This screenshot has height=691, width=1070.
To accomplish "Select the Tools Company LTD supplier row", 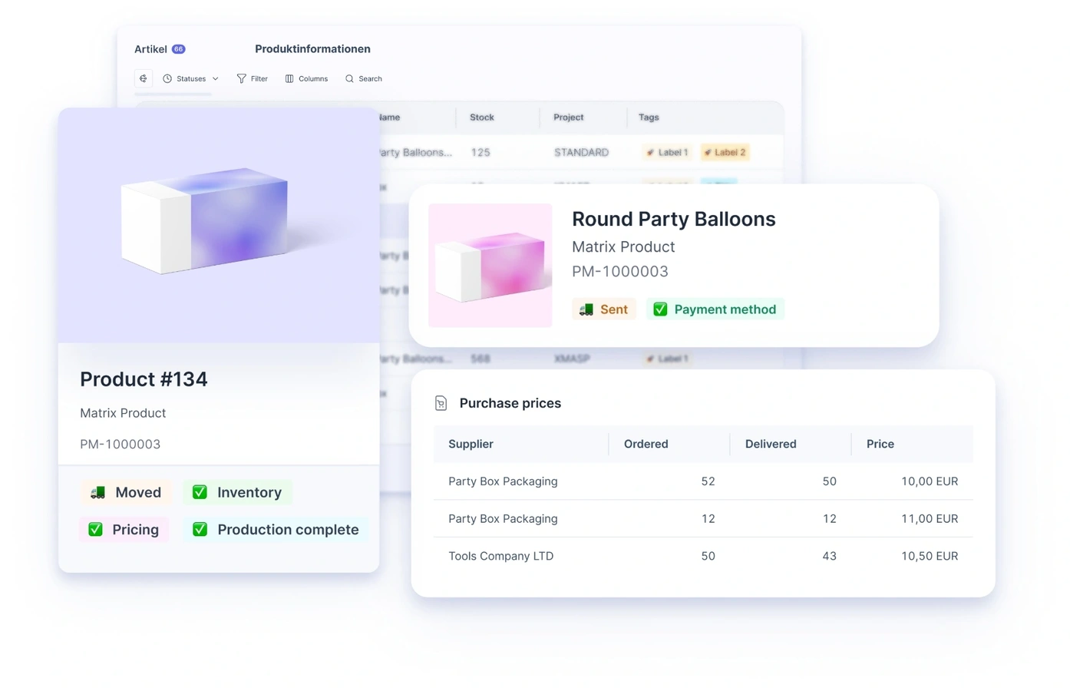I will point(500,556).
